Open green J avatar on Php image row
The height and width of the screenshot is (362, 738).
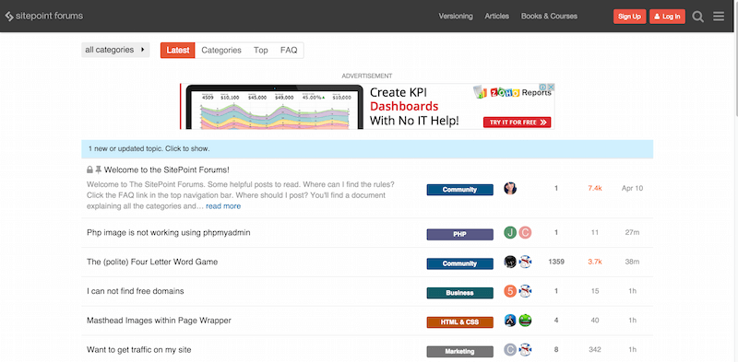point(510,232)
